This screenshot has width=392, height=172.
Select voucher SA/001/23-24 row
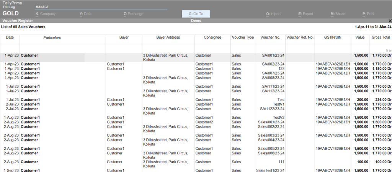tap(271, 56)
